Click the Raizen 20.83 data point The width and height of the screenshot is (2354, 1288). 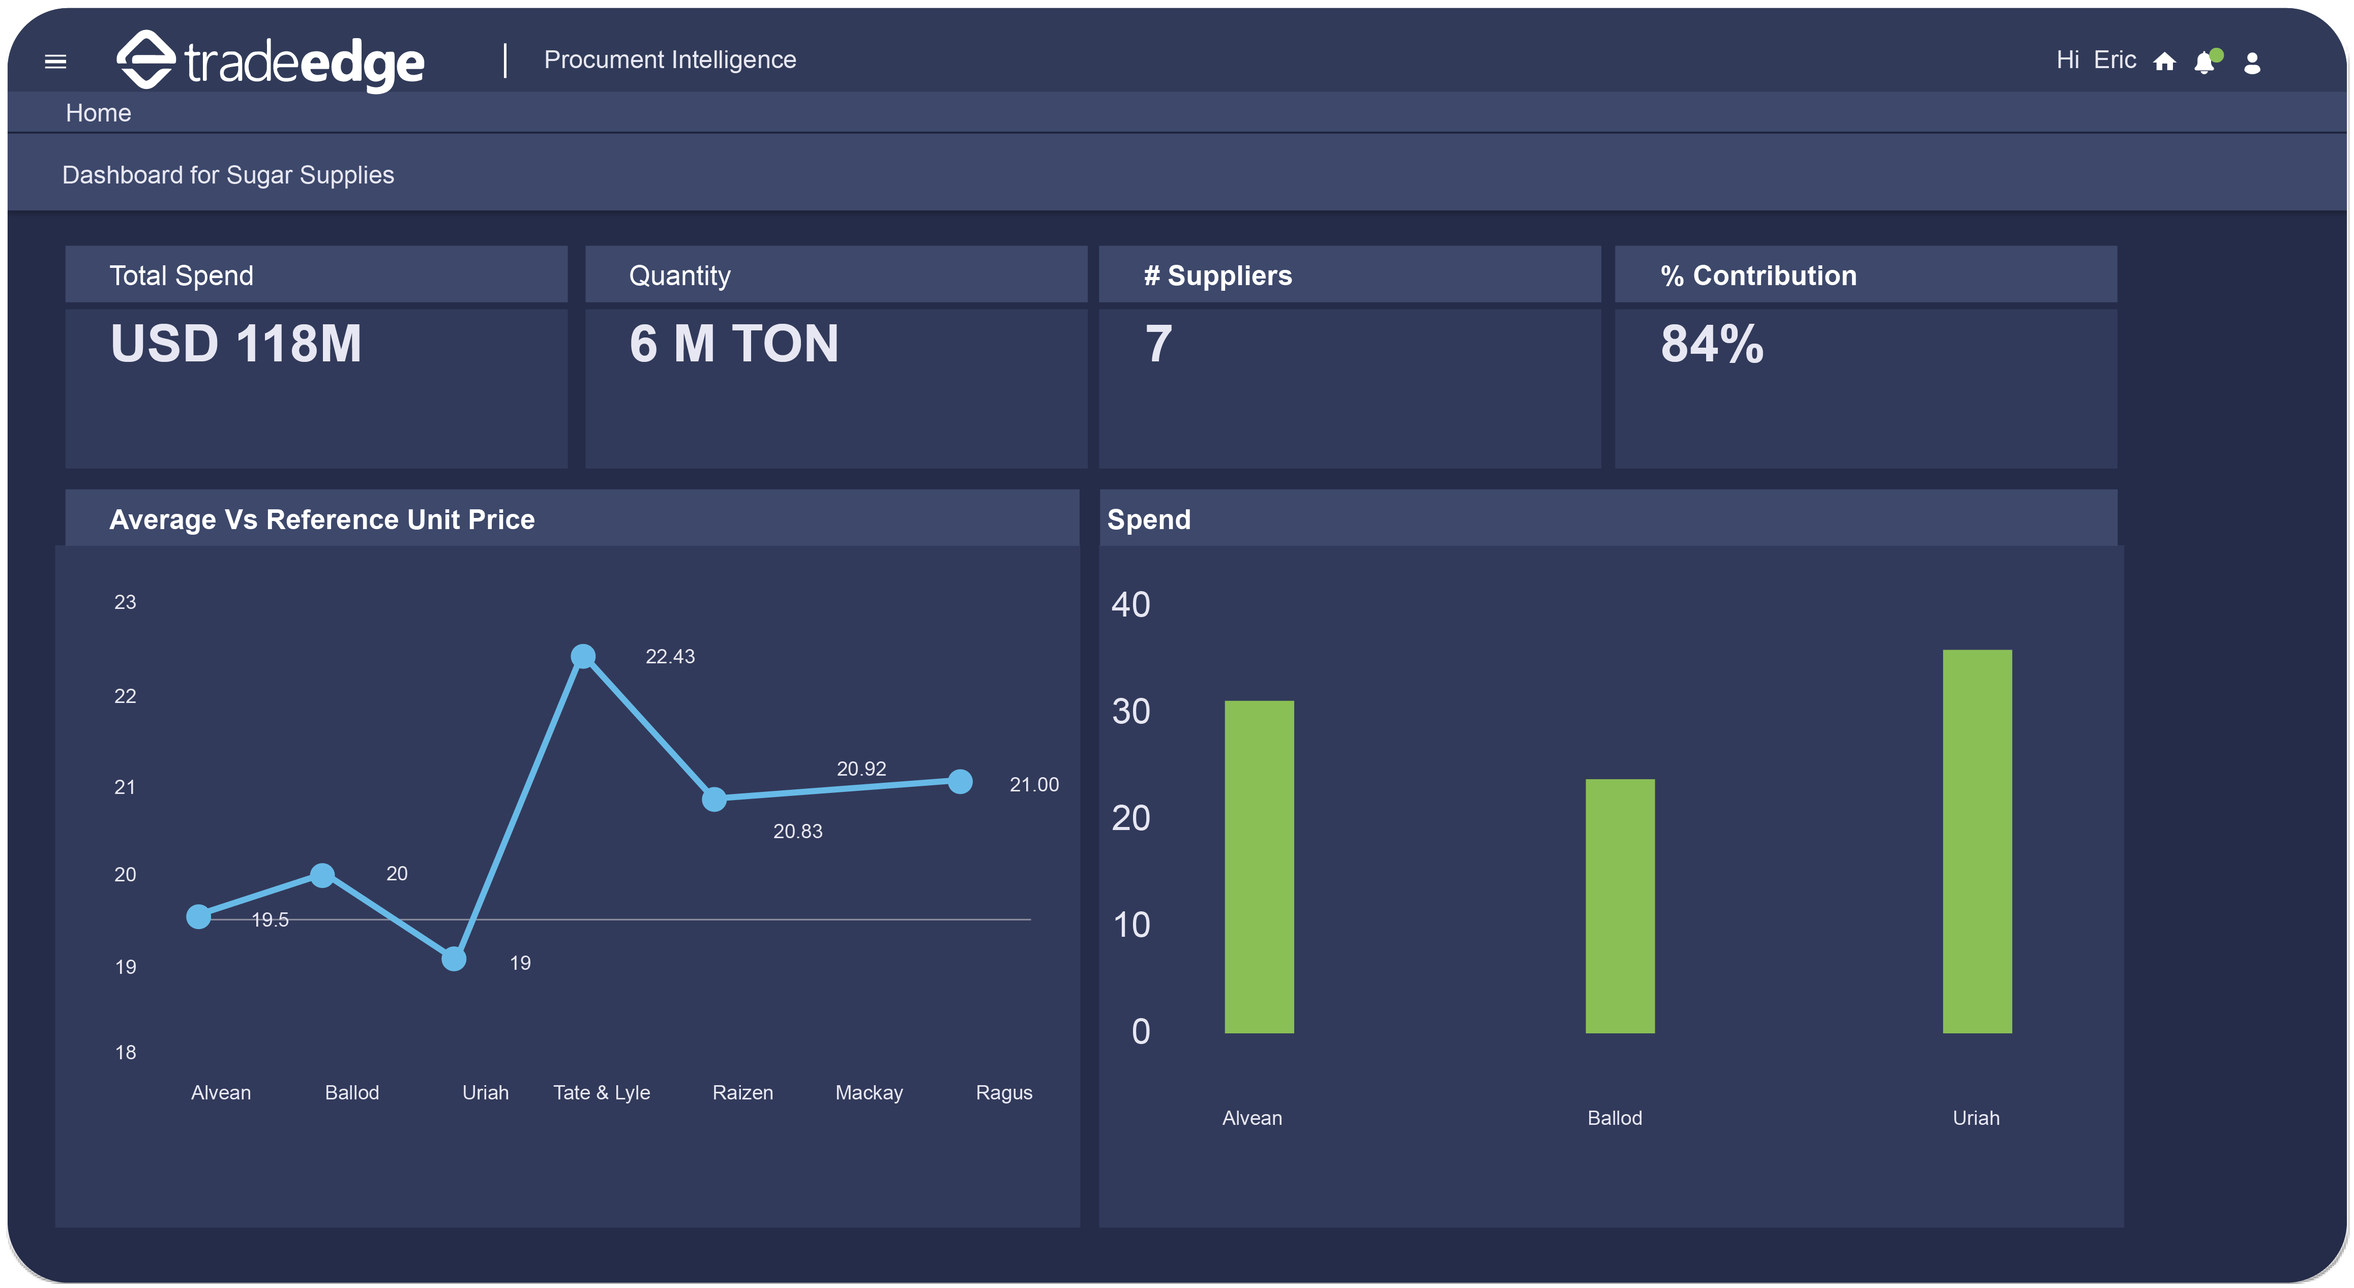(713, 800)
